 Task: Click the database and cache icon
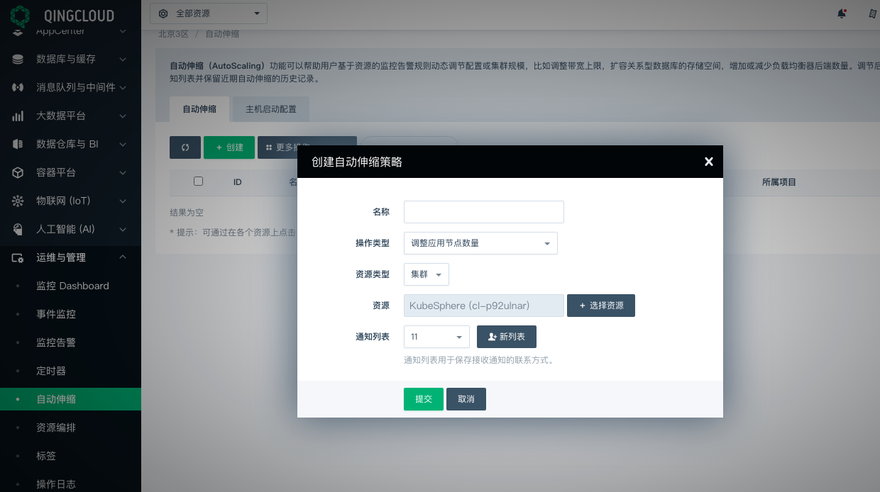pyautogui.click(x=18, y=59)
